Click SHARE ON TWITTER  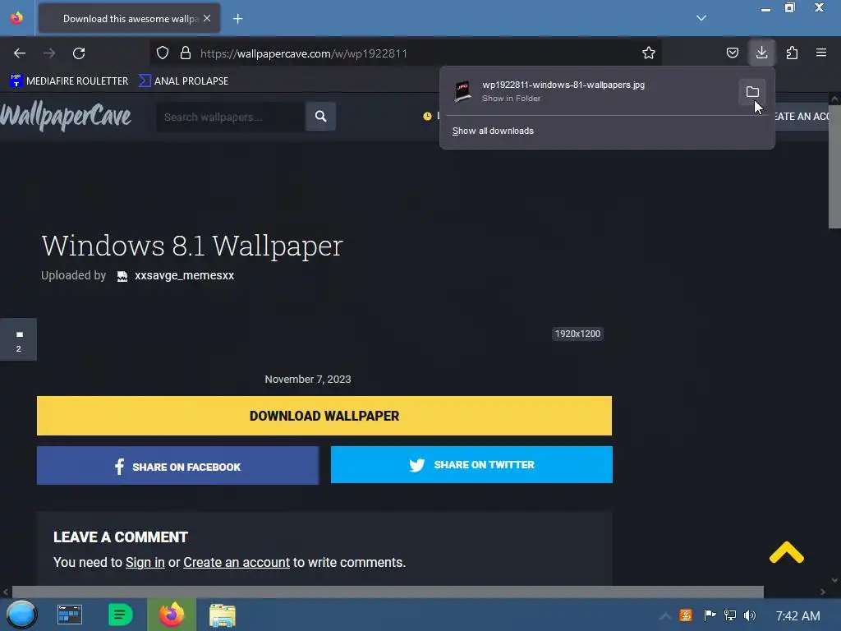[x=471, y=465]
